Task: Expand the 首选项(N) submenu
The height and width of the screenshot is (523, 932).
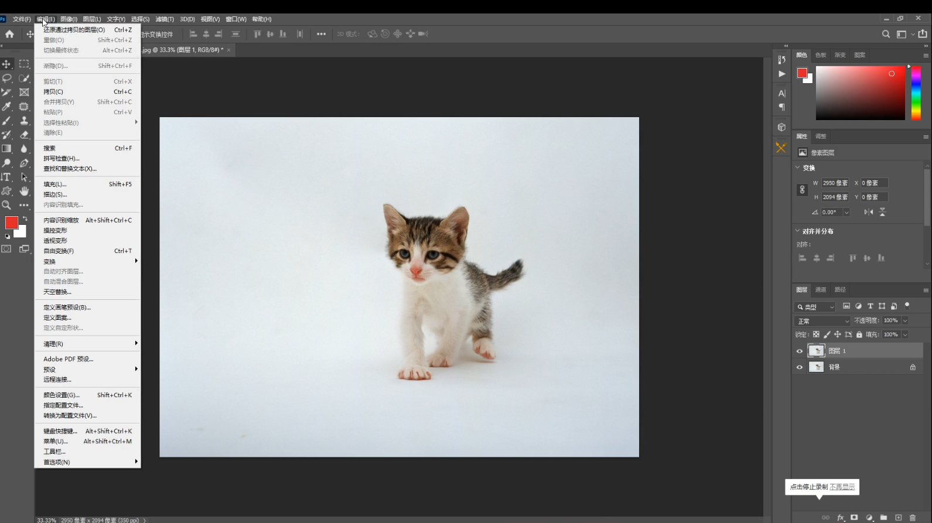Action: (x=88, y=462)
